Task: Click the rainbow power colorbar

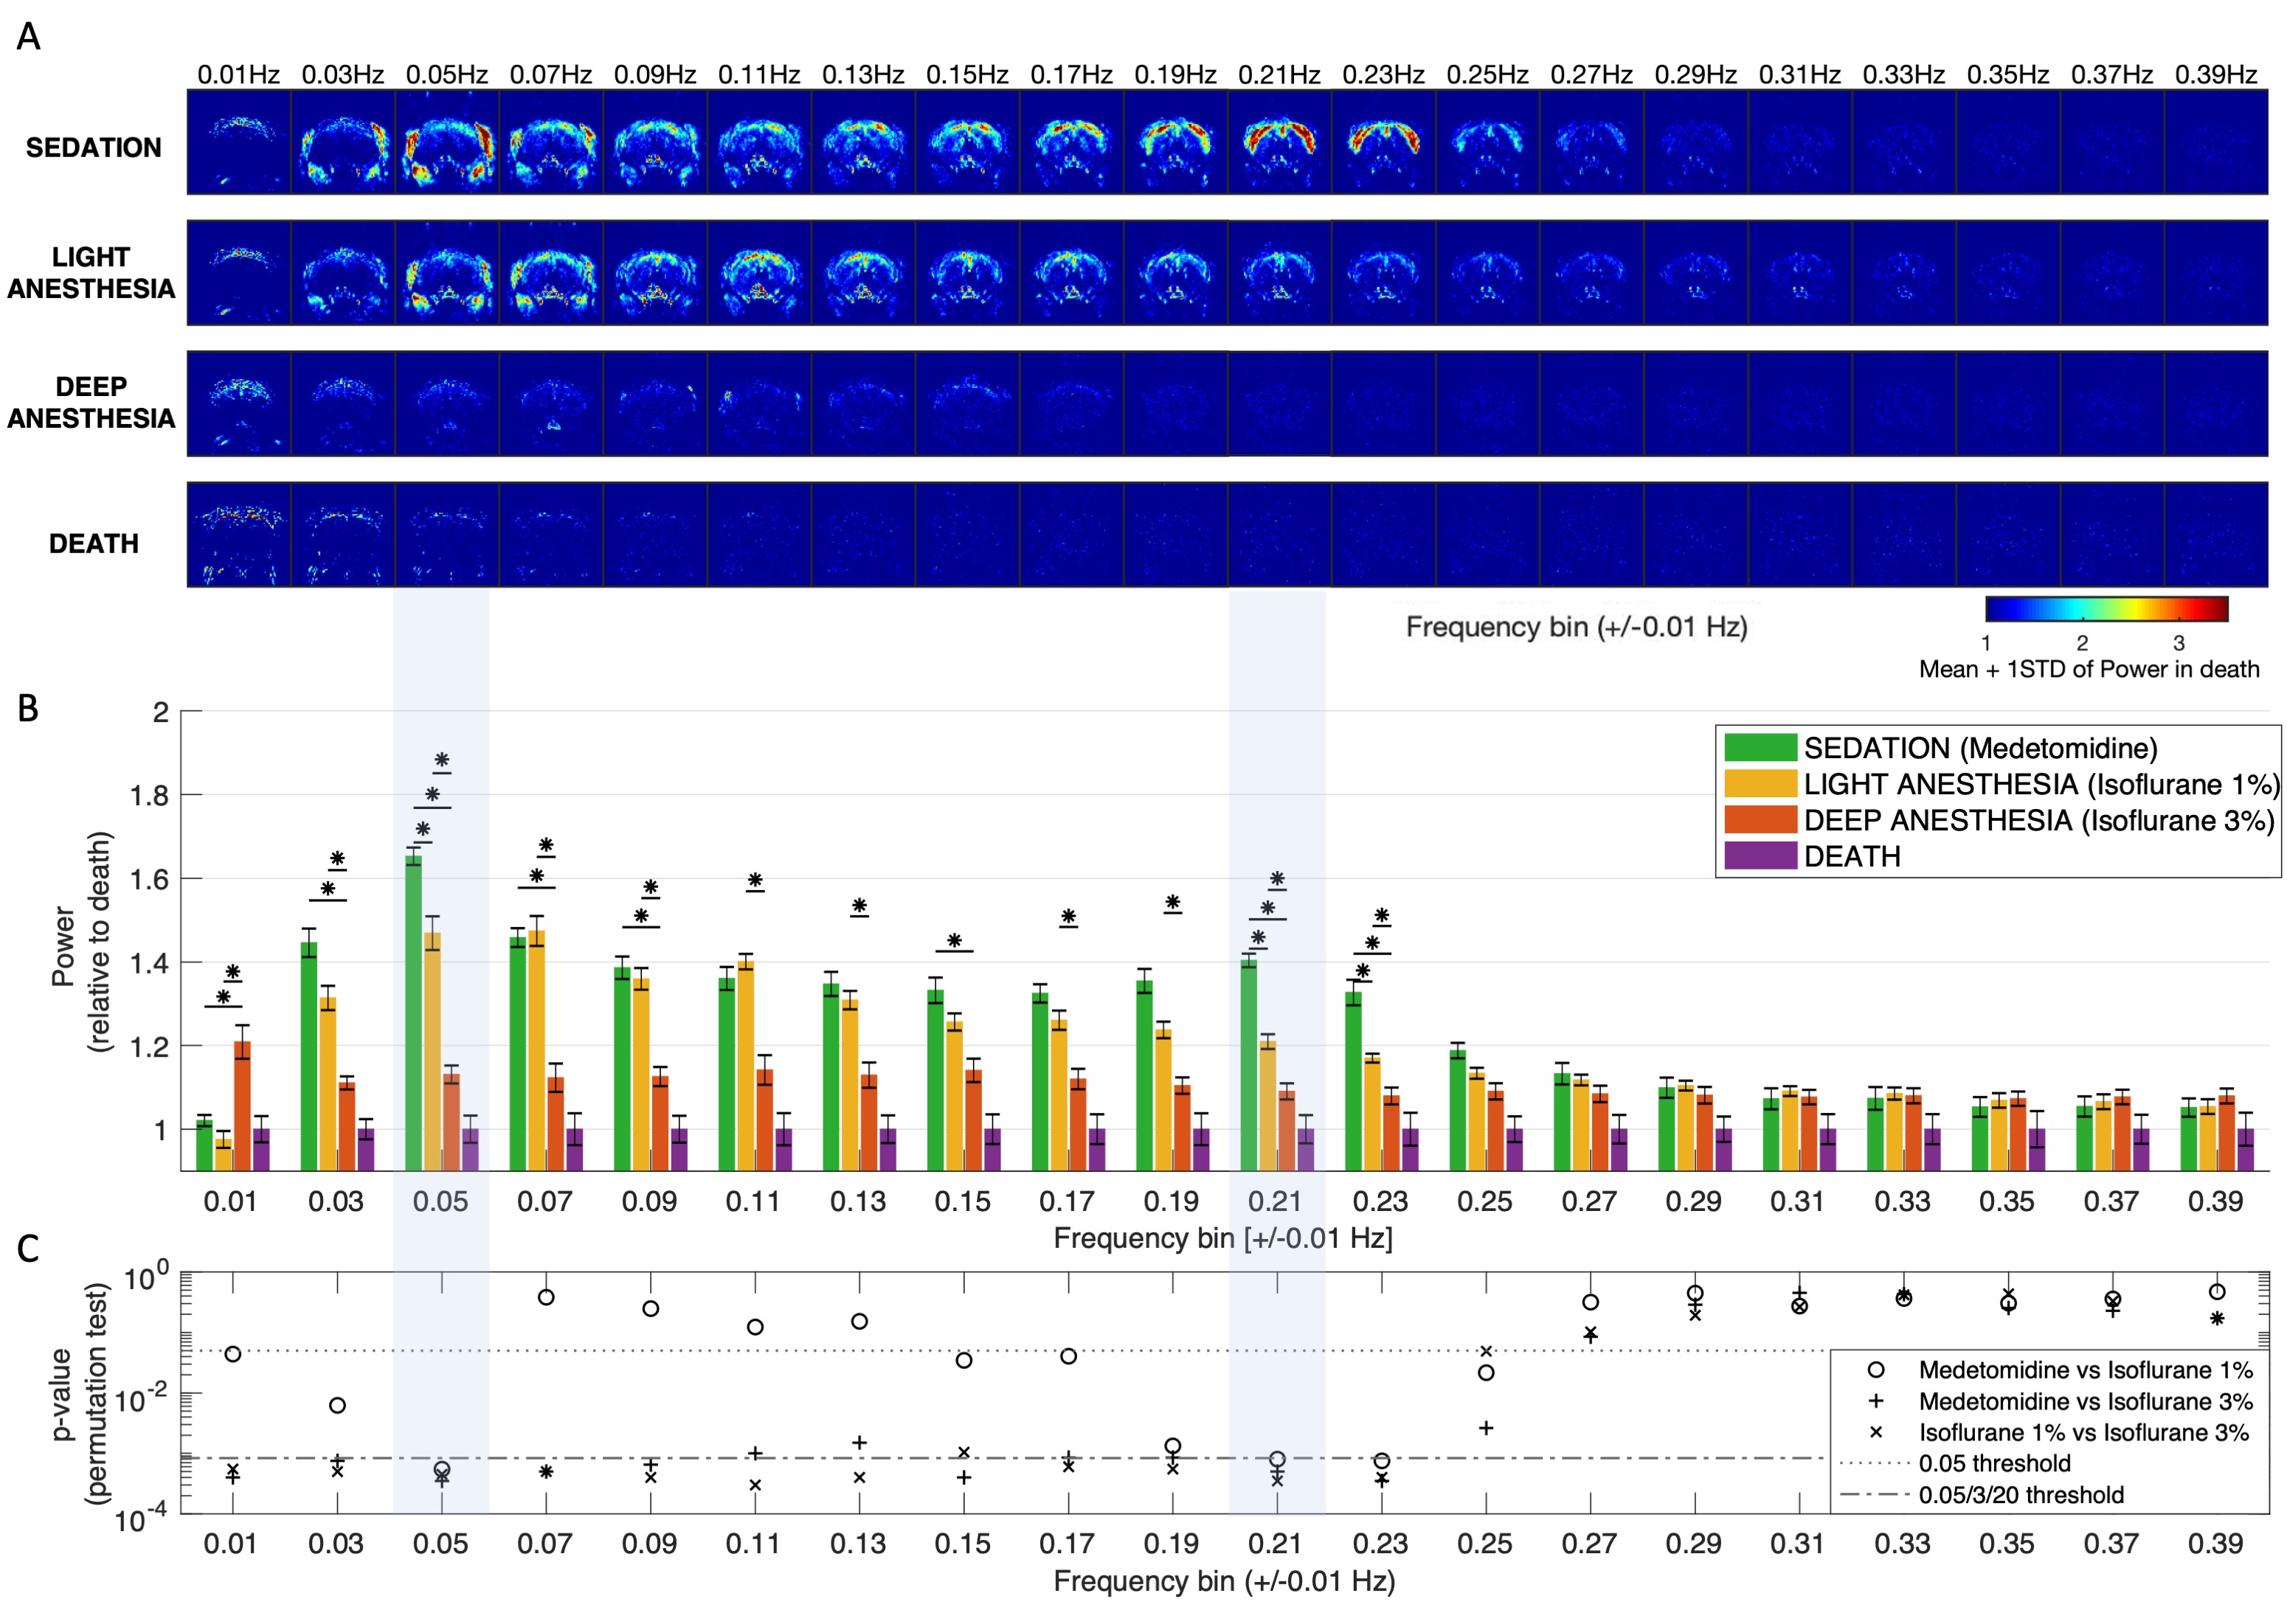Action: (x=2106, y=609)
